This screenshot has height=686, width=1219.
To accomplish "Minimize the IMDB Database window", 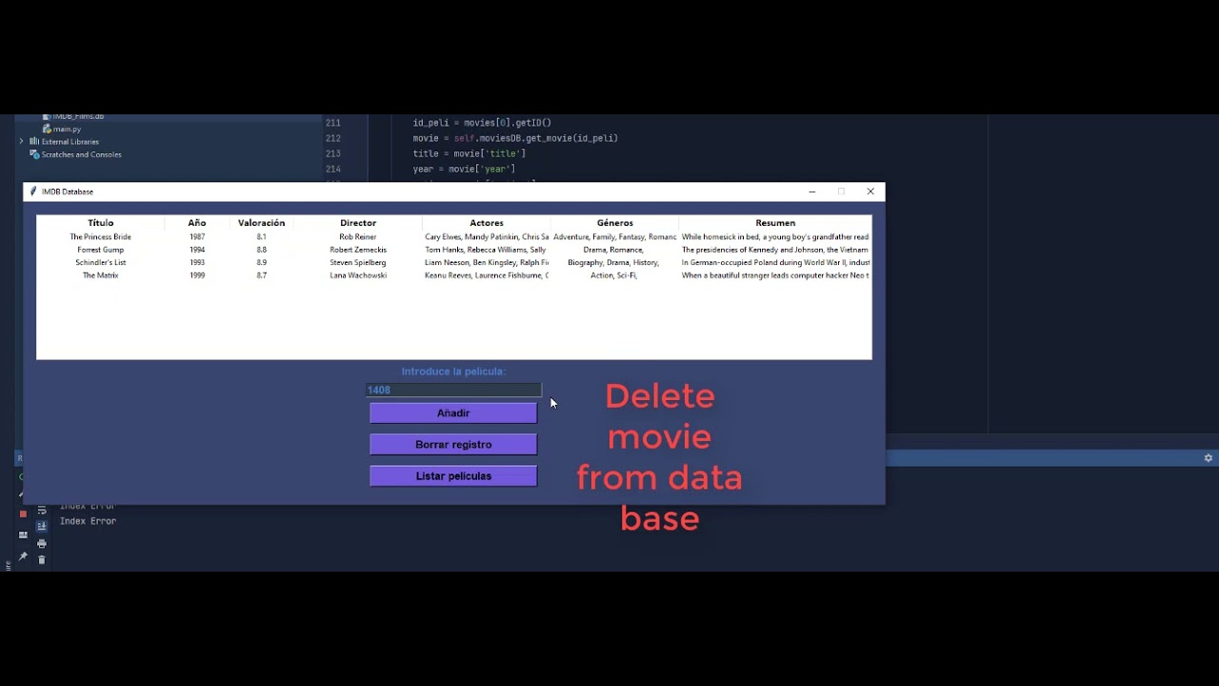I will [x=812, y=192].
